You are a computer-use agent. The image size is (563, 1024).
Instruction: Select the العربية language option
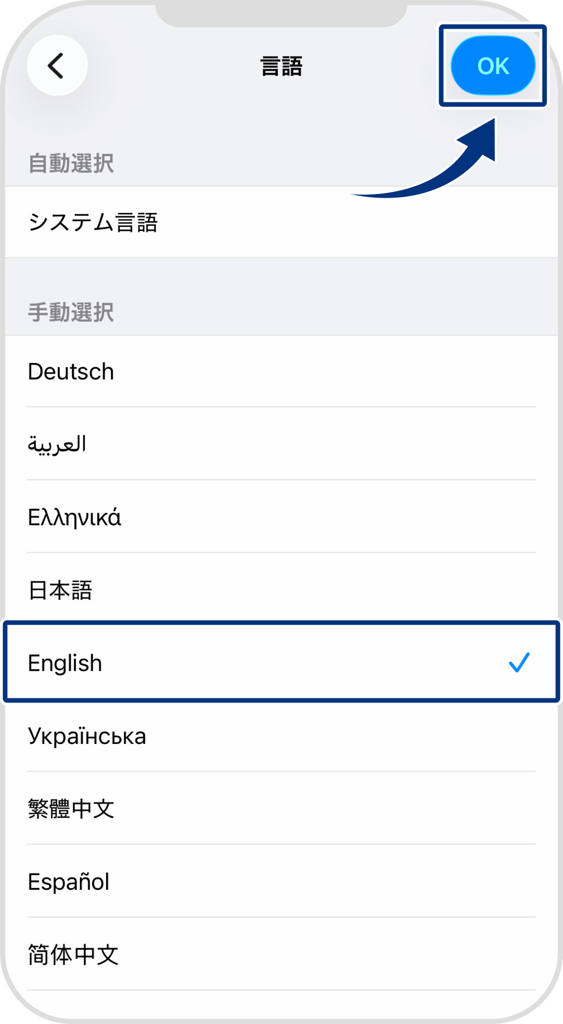pyautogui.click(x=58, y=444)
